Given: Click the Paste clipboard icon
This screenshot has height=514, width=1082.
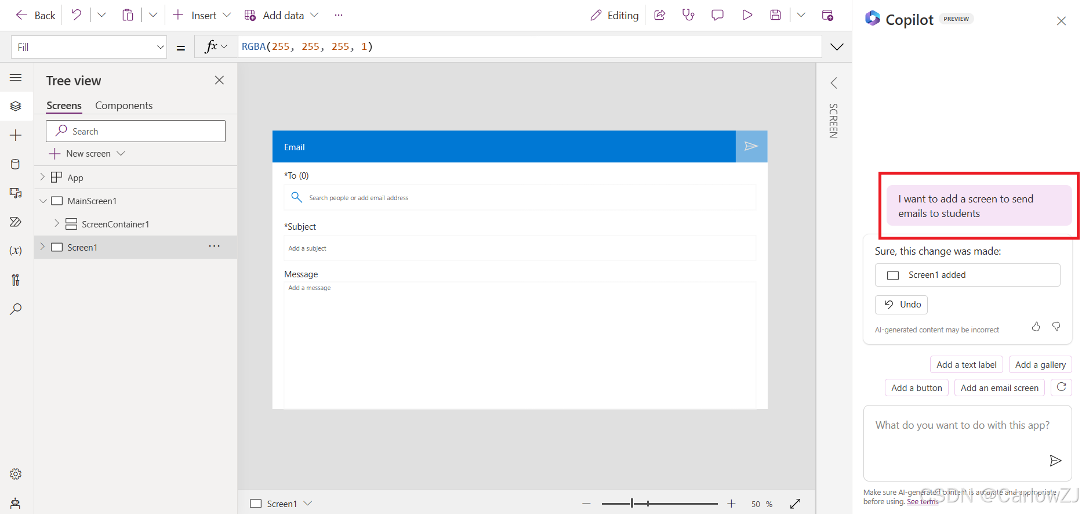Looking at the screenshot, I should 128,15.
